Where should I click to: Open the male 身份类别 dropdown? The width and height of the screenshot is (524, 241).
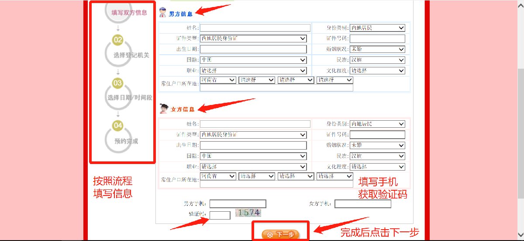[378, 28]
